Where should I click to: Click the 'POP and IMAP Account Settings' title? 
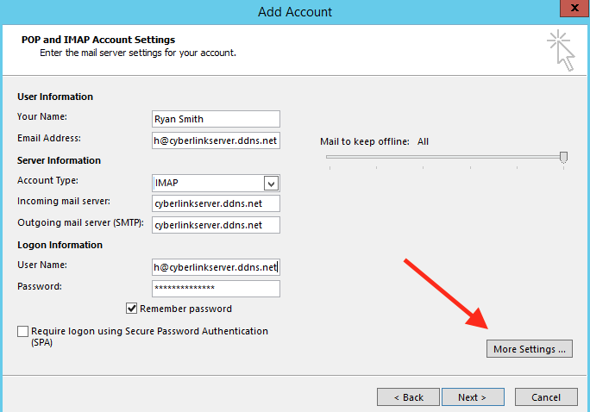pyautogui.click(x=98, y=40)
